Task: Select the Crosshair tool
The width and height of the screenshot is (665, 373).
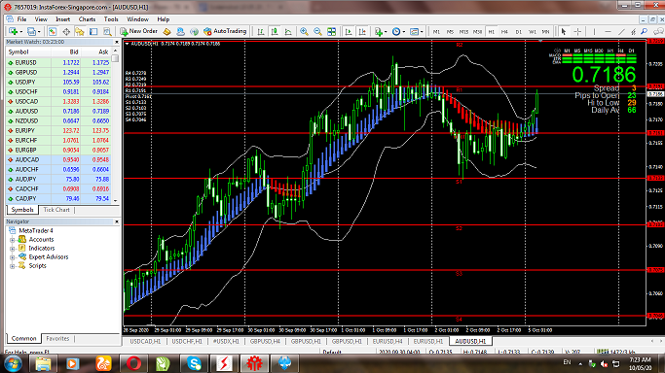Action: [x=577, y=31]
